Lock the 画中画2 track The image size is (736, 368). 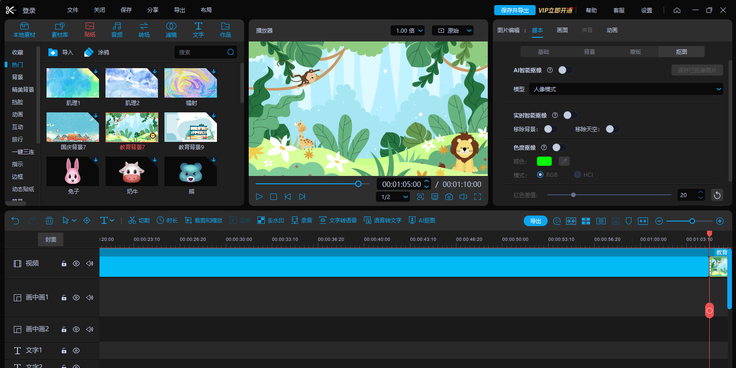(x=64, y=329)
